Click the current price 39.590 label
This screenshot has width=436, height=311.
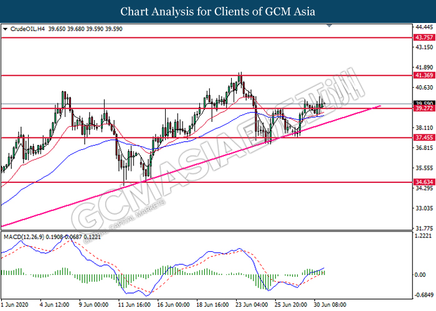pyautogui.click(x=424, y=103)
